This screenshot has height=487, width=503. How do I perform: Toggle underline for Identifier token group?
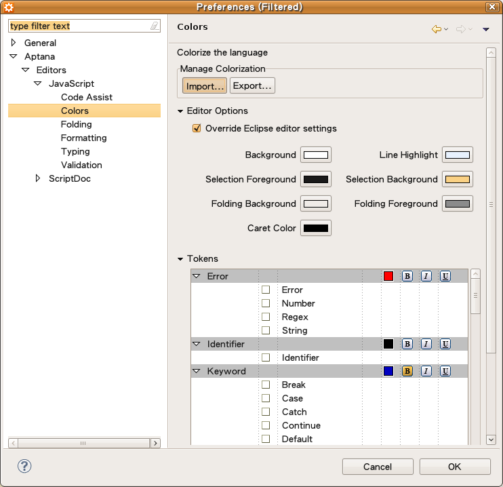[445, 344]
